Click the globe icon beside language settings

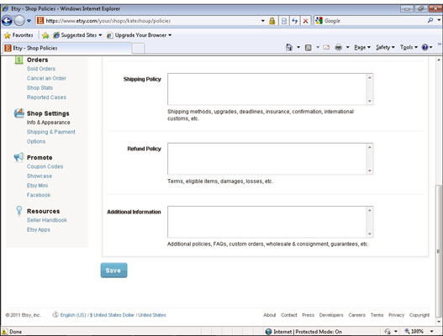(x=55, y=314)
